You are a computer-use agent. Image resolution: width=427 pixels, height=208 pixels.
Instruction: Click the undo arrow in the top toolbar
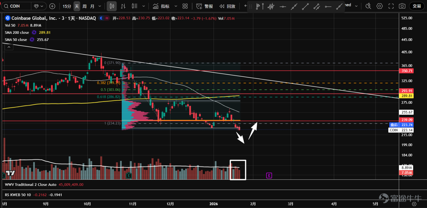[245, 6]
